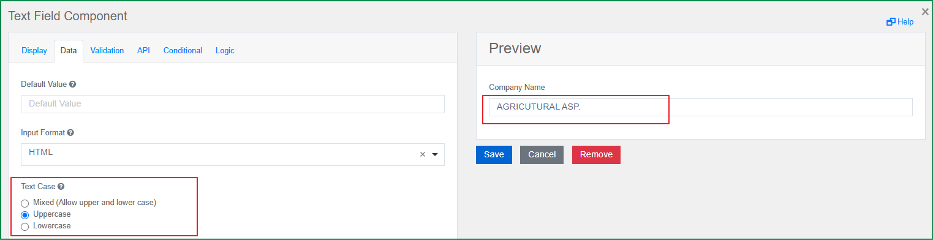Open the API tab

pyautogui.click(x=143, y=51)
